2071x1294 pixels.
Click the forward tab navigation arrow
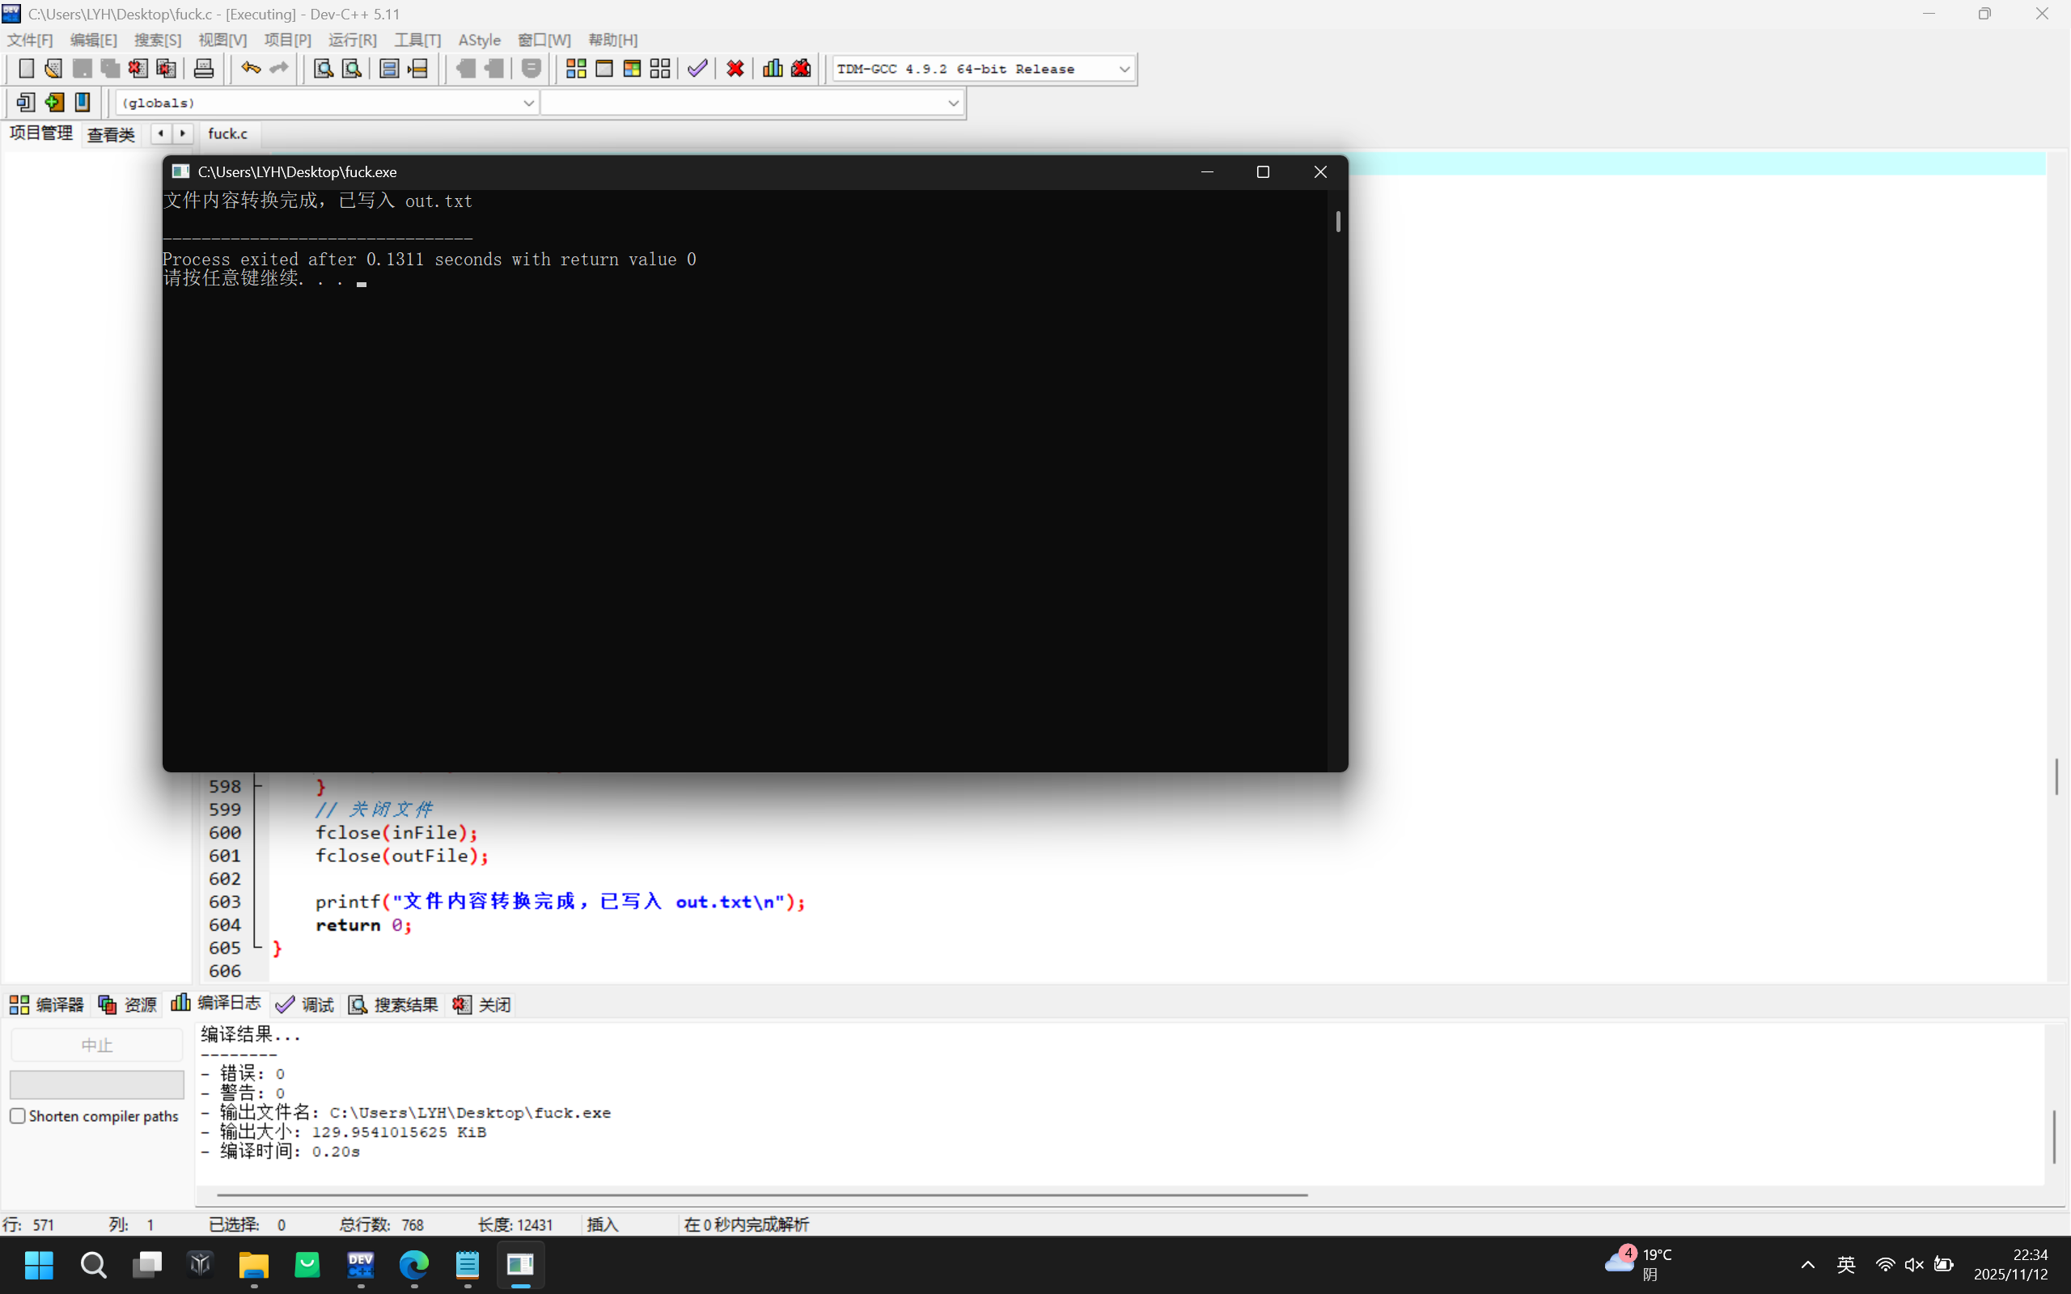(x=183, y=133)
